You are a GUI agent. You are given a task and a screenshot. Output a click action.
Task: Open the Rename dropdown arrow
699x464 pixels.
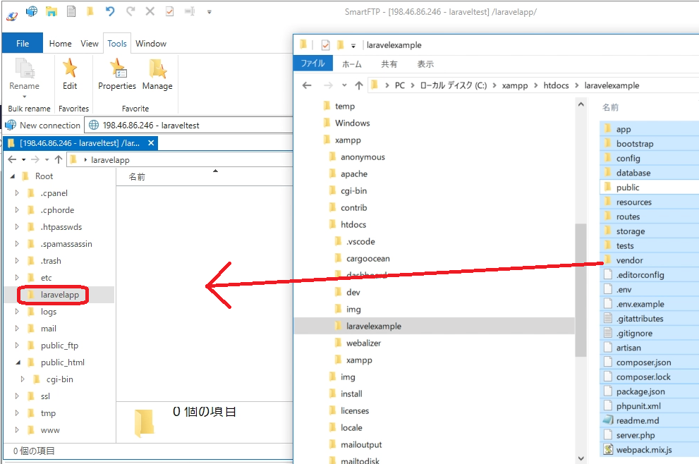coord(25,97)
